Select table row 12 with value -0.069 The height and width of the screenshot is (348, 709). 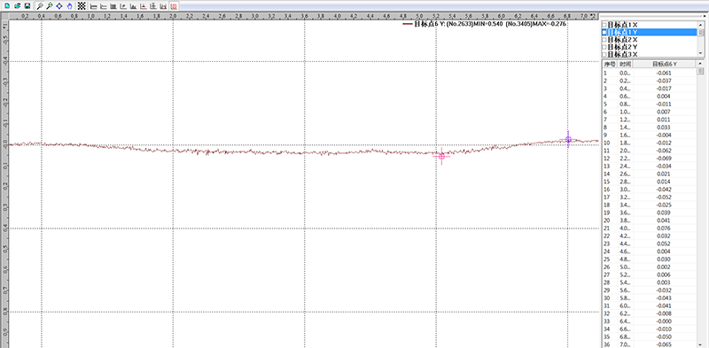650,159
